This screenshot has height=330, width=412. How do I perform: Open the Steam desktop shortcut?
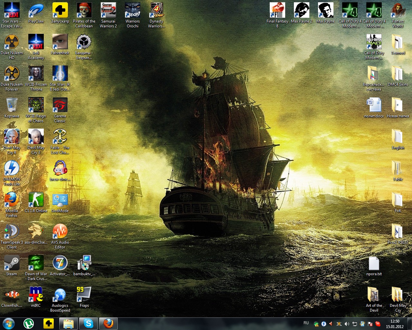(x=12, y=264)
